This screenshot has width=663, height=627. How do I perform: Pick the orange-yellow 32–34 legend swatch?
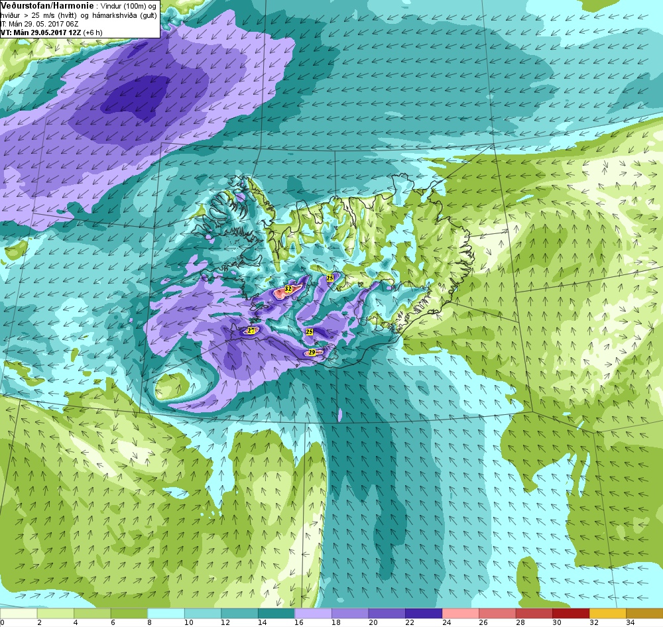click(x=607, y=614)
